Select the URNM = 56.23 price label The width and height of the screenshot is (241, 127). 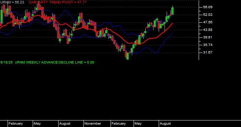(x=12, y=2)
